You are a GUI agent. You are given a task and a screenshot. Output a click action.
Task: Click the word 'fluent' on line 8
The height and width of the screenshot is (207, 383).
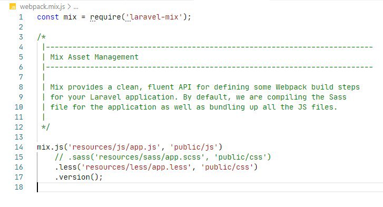[161, 87]
